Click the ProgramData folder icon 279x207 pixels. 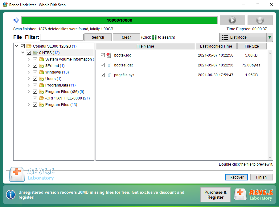[41, 85]
